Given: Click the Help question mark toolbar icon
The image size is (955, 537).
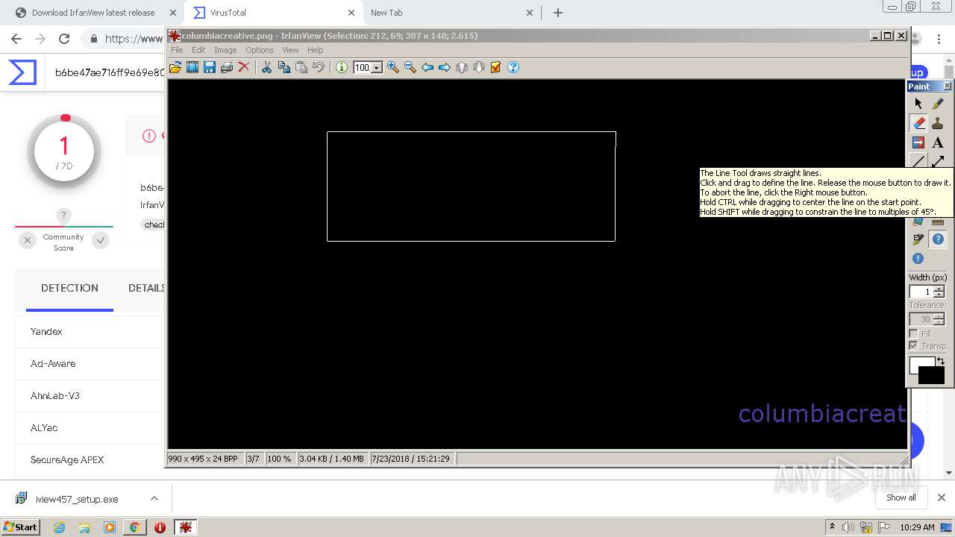Looking at the screenshot, I should coord(513,67).
